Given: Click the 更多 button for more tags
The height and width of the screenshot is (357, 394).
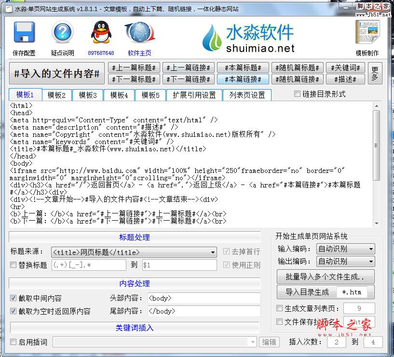Looking at the screenshot, I should point(375,73).
